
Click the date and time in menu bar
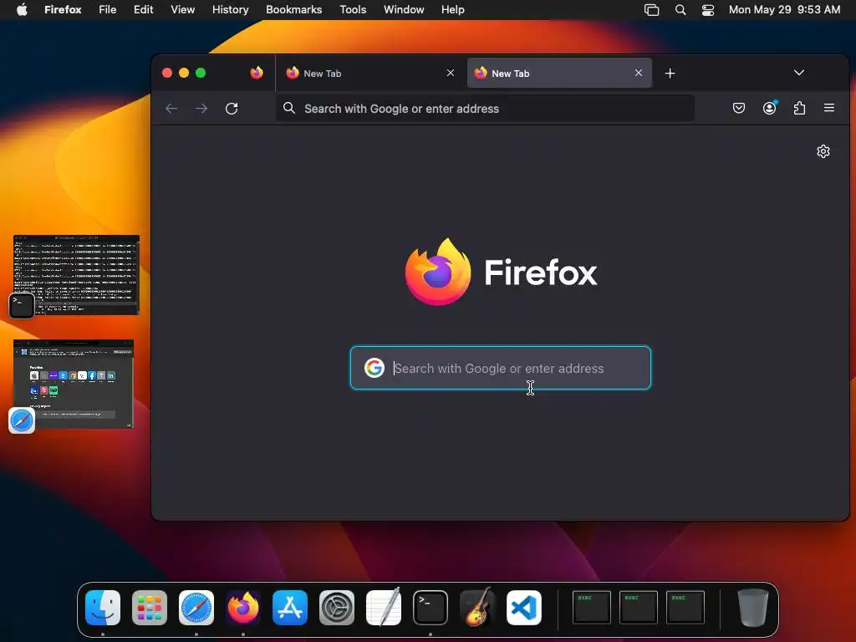[x=784, y=10]
